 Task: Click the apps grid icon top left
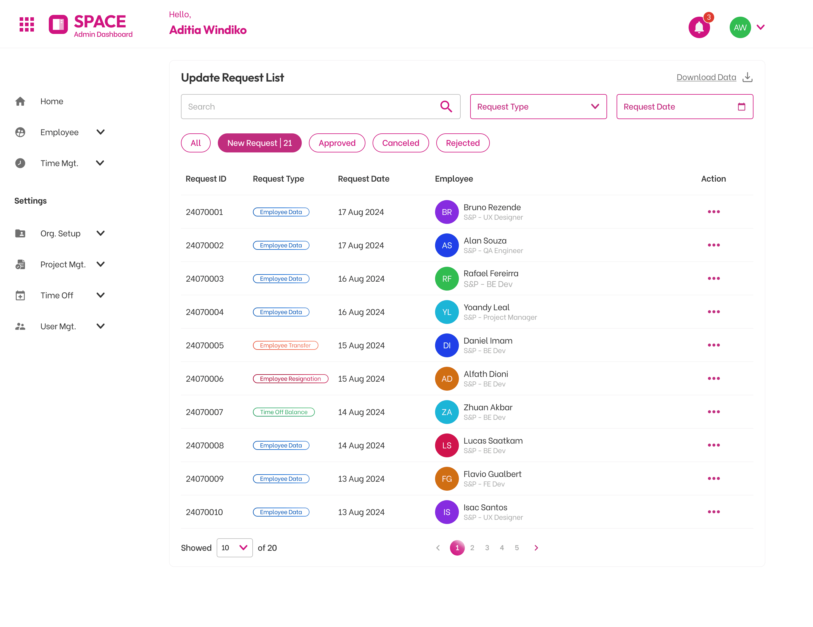tap(26, 24)
